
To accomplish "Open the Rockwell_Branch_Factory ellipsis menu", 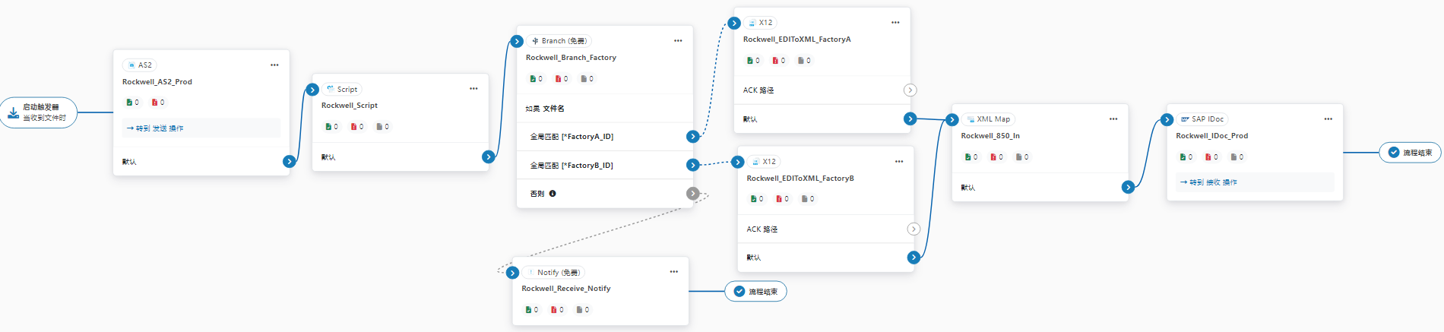I will pyautogui.click(x=678, y=41).
